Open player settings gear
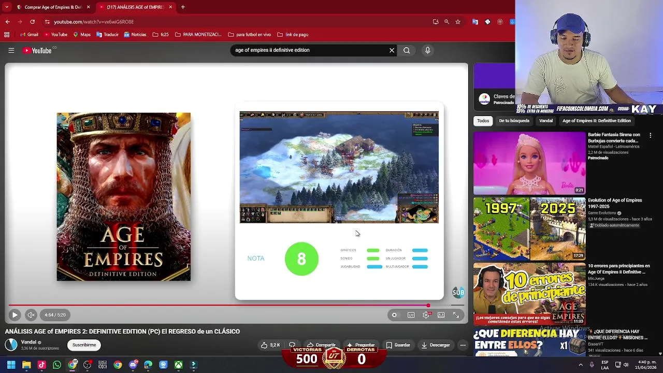This screenshot has height=373, width=663. tap(426, 315)
